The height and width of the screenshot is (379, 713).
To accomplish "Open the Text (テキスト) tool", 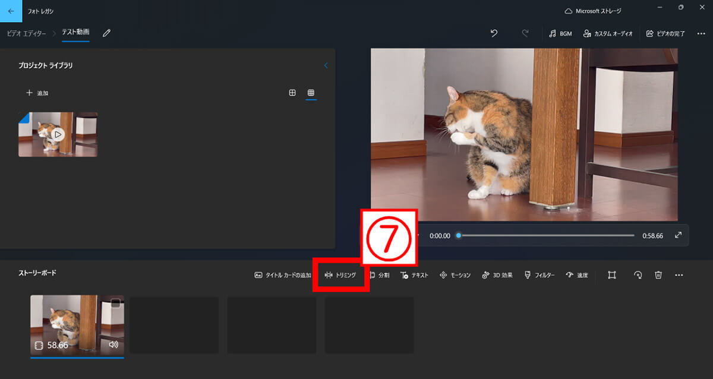I will (414, 275).
